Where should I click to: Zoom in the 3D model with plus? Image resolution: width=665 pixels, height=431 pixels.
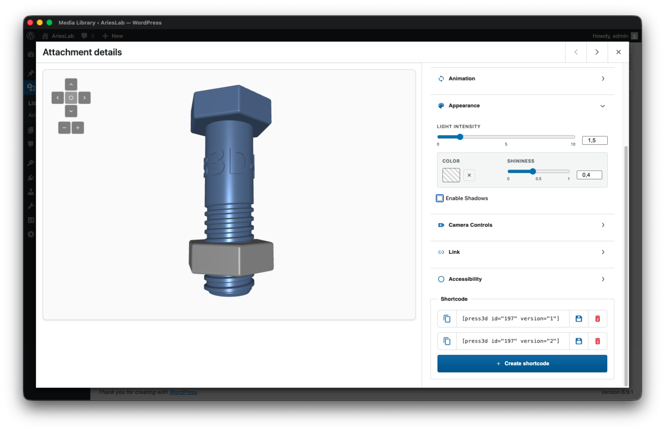[x=78, y=128]
